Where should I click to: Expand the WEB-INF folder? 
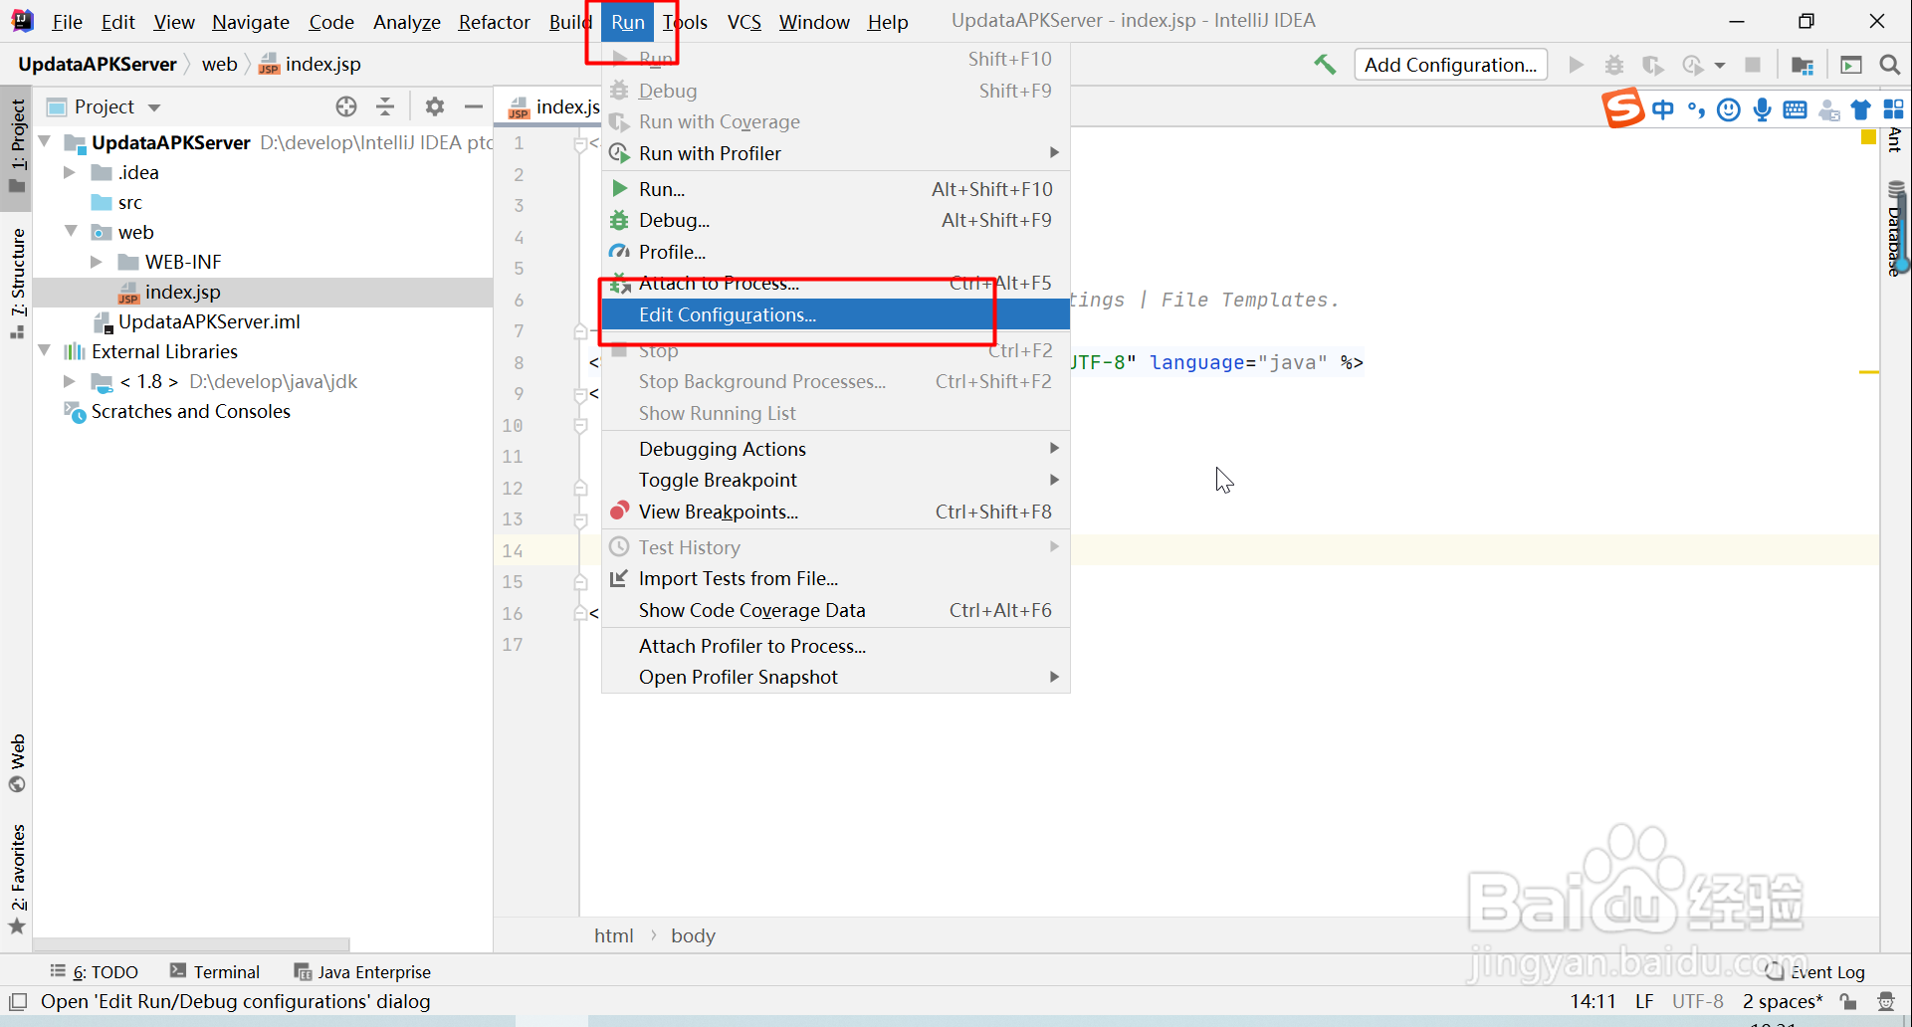coord(96,261)
